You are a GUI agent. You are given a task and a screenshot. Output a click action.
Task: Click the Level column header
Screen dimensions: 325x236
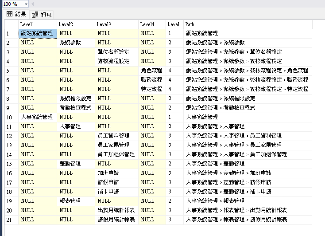175,24
